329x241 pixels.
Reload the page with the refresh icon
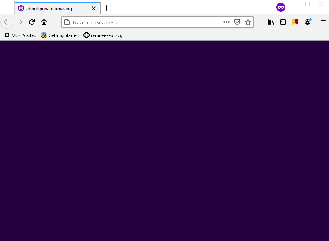tap(32, 22)
